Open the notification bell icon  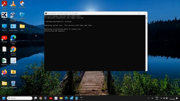pyautogui.click(x=177, y=98)
